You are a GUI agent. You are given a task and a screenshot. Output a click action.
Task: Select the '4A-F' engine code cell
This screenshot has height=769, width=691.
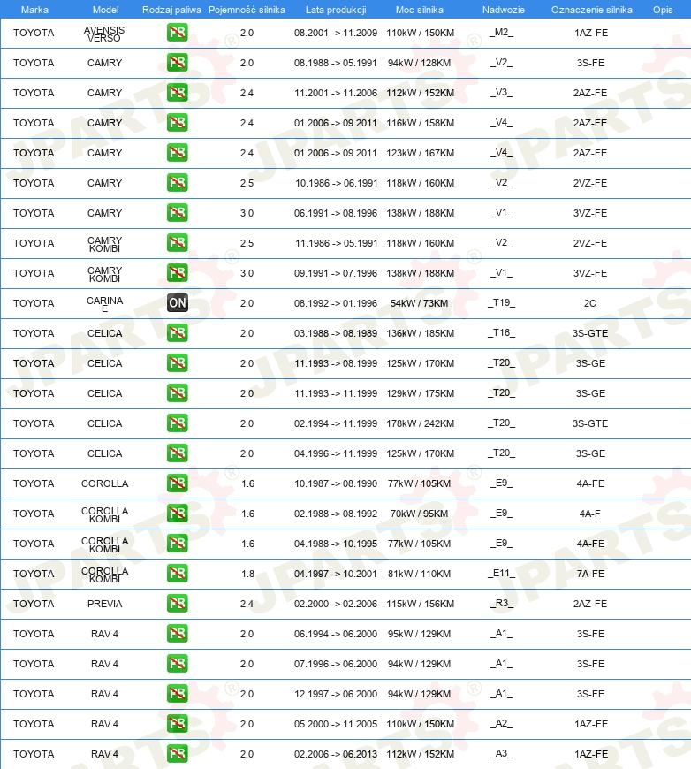[x=590, y=514]
